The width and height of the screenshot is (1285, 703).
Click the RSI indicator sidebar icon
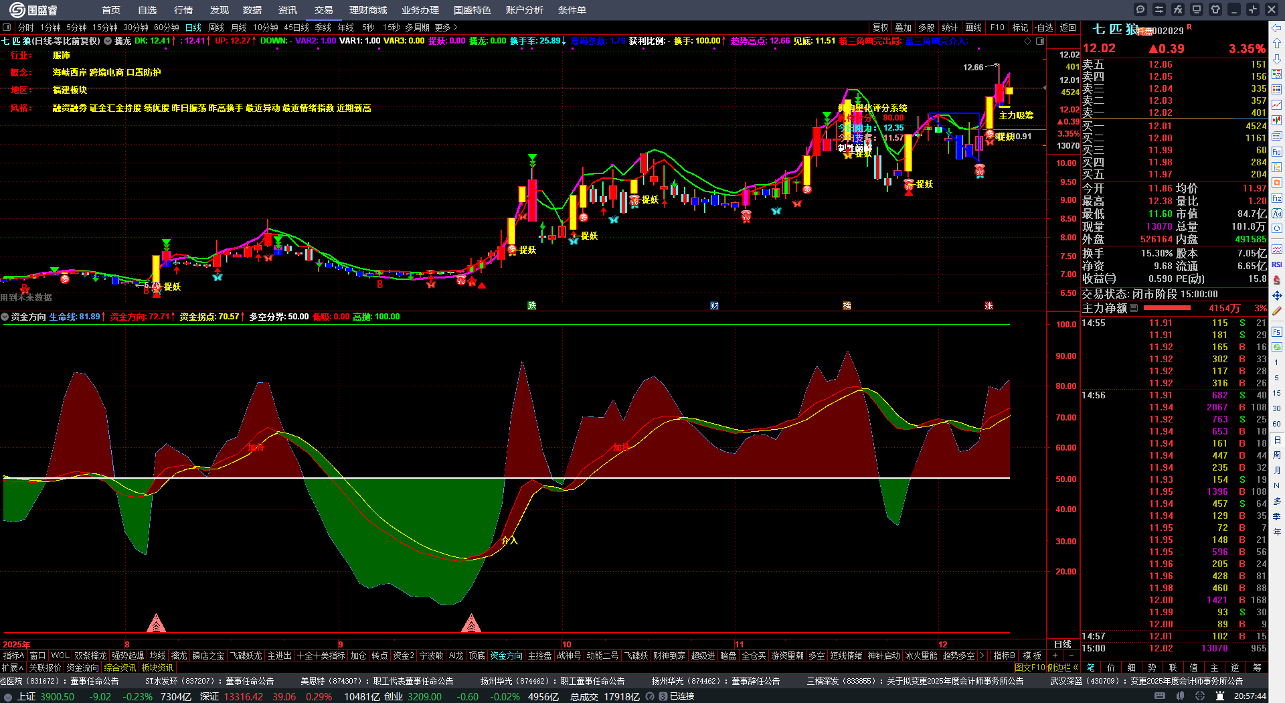point(1277,264)
